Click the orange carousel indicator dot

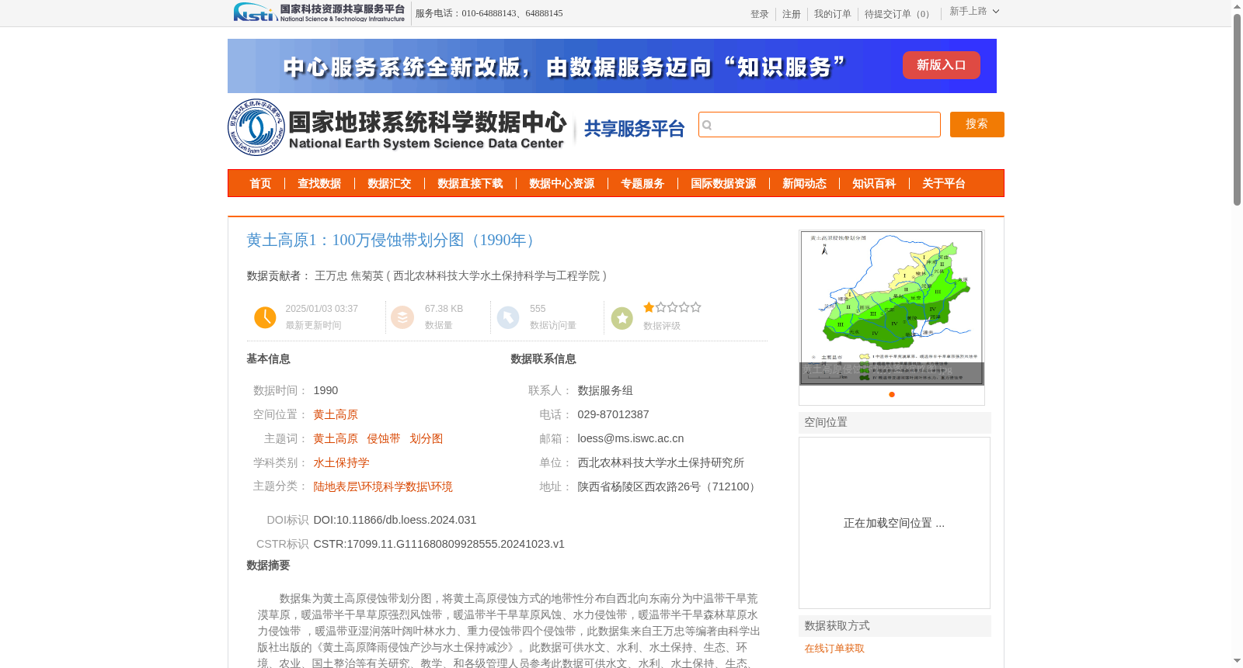point(892,395)
